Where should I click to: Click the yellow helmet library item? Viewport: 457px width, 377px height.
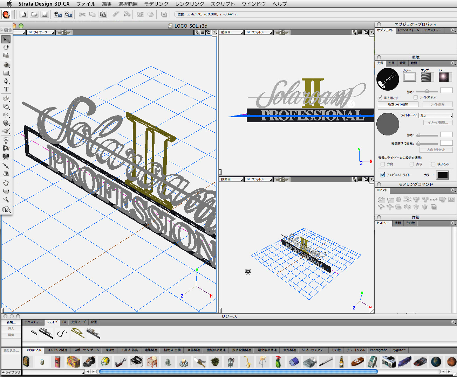click(105, 361)
